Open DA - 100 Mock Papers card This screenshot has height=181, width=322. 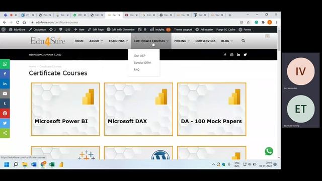[211, 109]
